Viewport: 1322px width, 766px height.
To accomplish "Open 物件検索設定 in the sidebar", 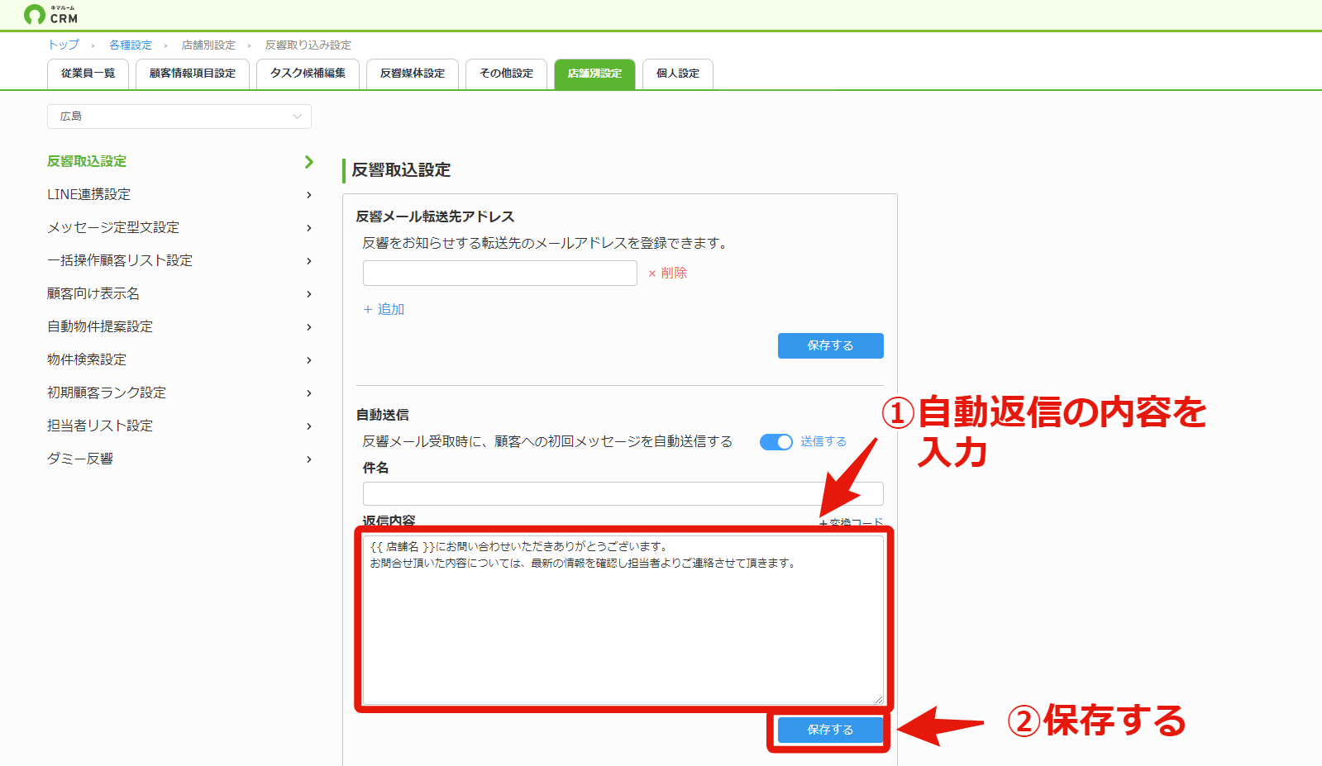I will pos(87,359).
